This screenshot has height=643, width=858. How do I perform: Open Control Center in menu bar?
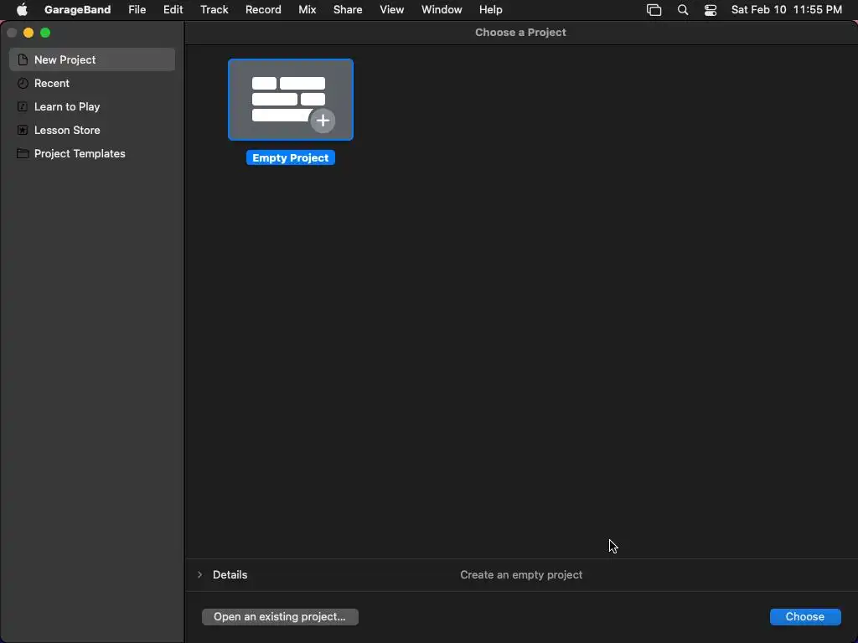coord(711,10)
